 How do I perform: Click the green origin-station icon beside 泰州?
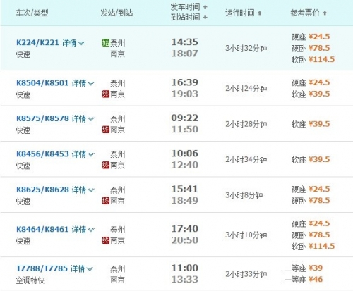(x=106, y=43)
